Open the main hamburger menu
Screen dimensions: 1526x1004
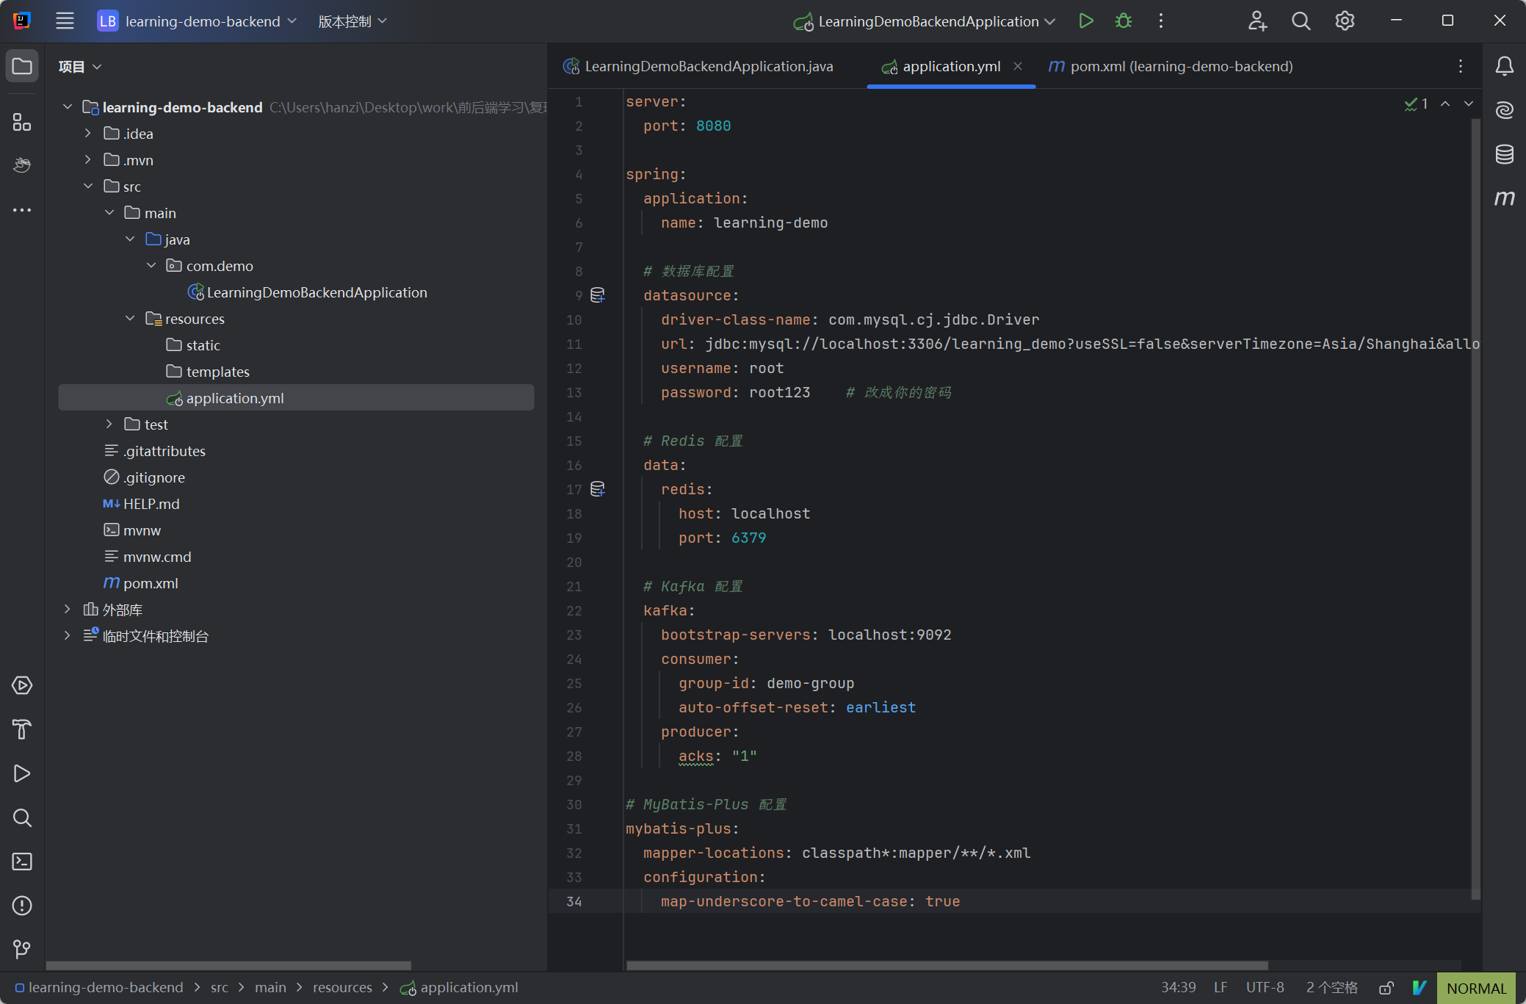(65, 21)
